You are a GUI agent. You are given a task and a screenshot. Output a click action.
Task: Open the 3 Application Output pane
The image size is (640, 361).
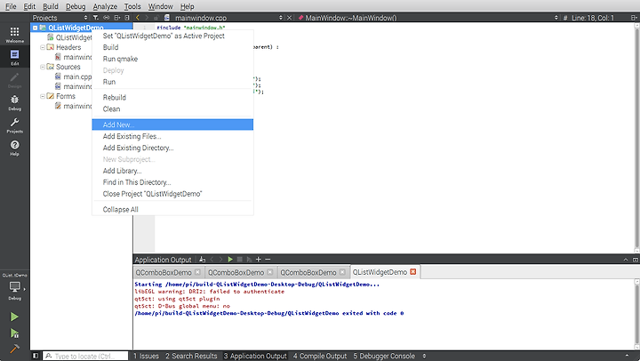255,356
